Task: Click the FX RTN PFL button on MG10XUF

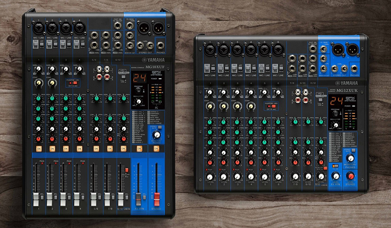Action: (144, 198)
